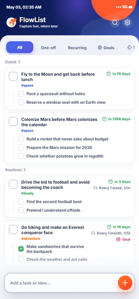Tap the #family tag link

27,193
